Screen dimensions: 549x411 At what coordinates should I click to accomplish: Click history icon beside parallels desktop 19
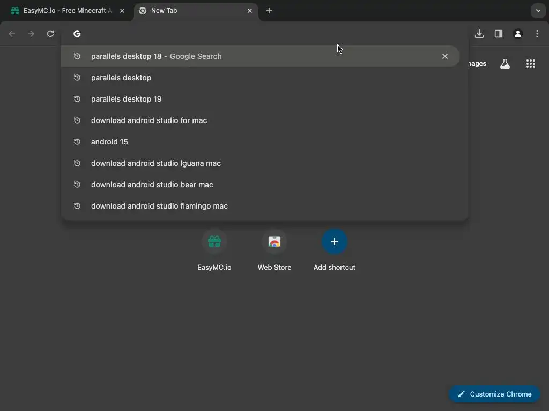(77, 99)
